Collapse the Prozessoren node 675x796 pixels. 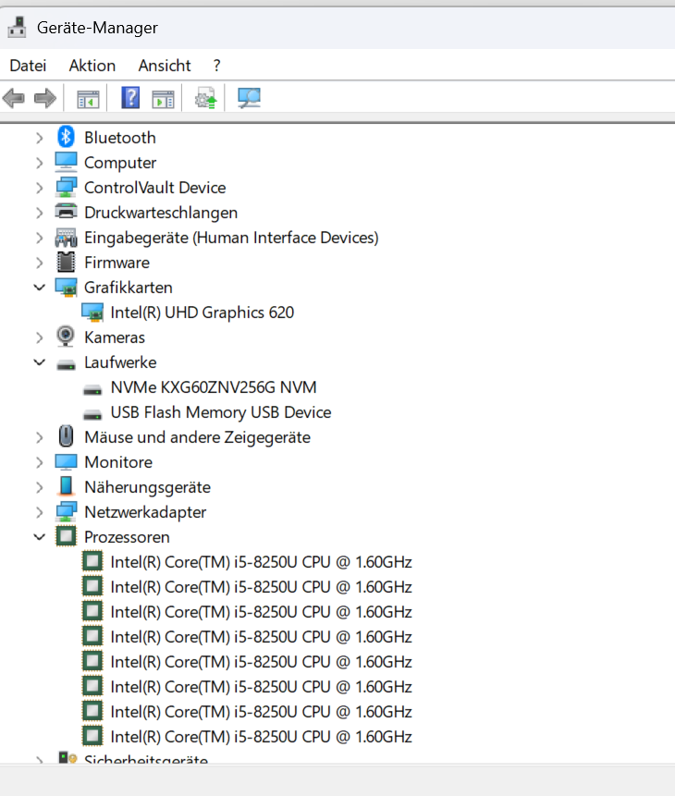coord(40,537)
